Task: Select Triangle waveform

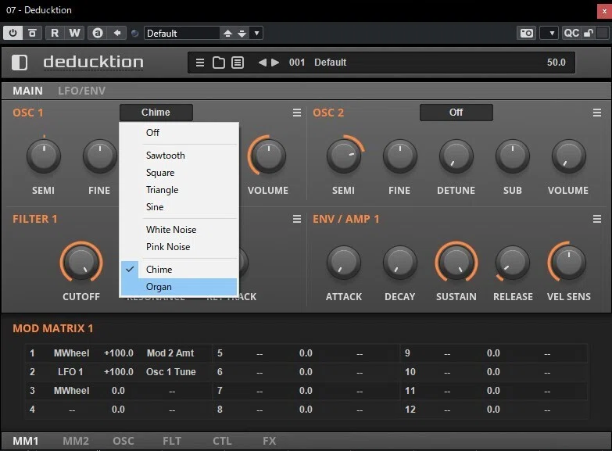Action: pyautogui.click(x=179, y=190)
